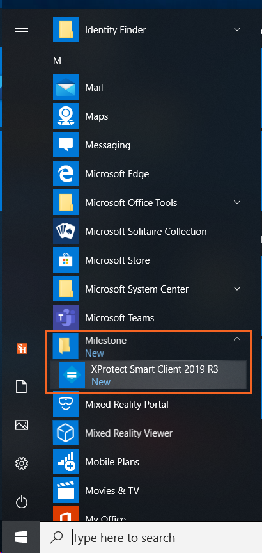This screenshot has width=262, height=553.
Task: Click the Microsoft Office Tools label
Action: (131, 203)
